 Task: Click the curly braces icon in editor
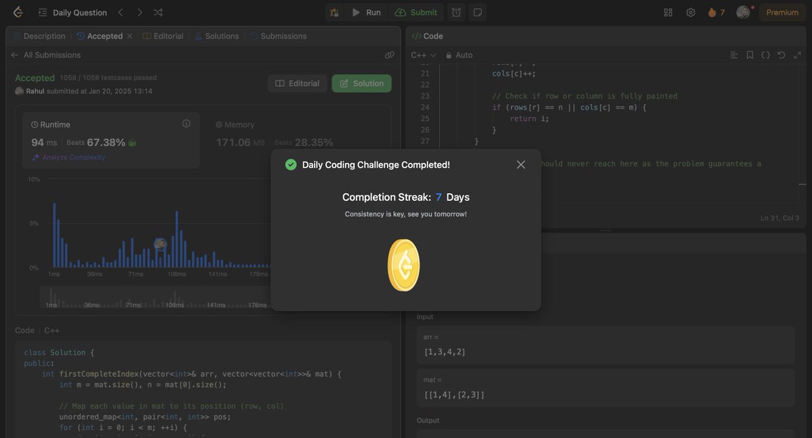click(766, 55)
